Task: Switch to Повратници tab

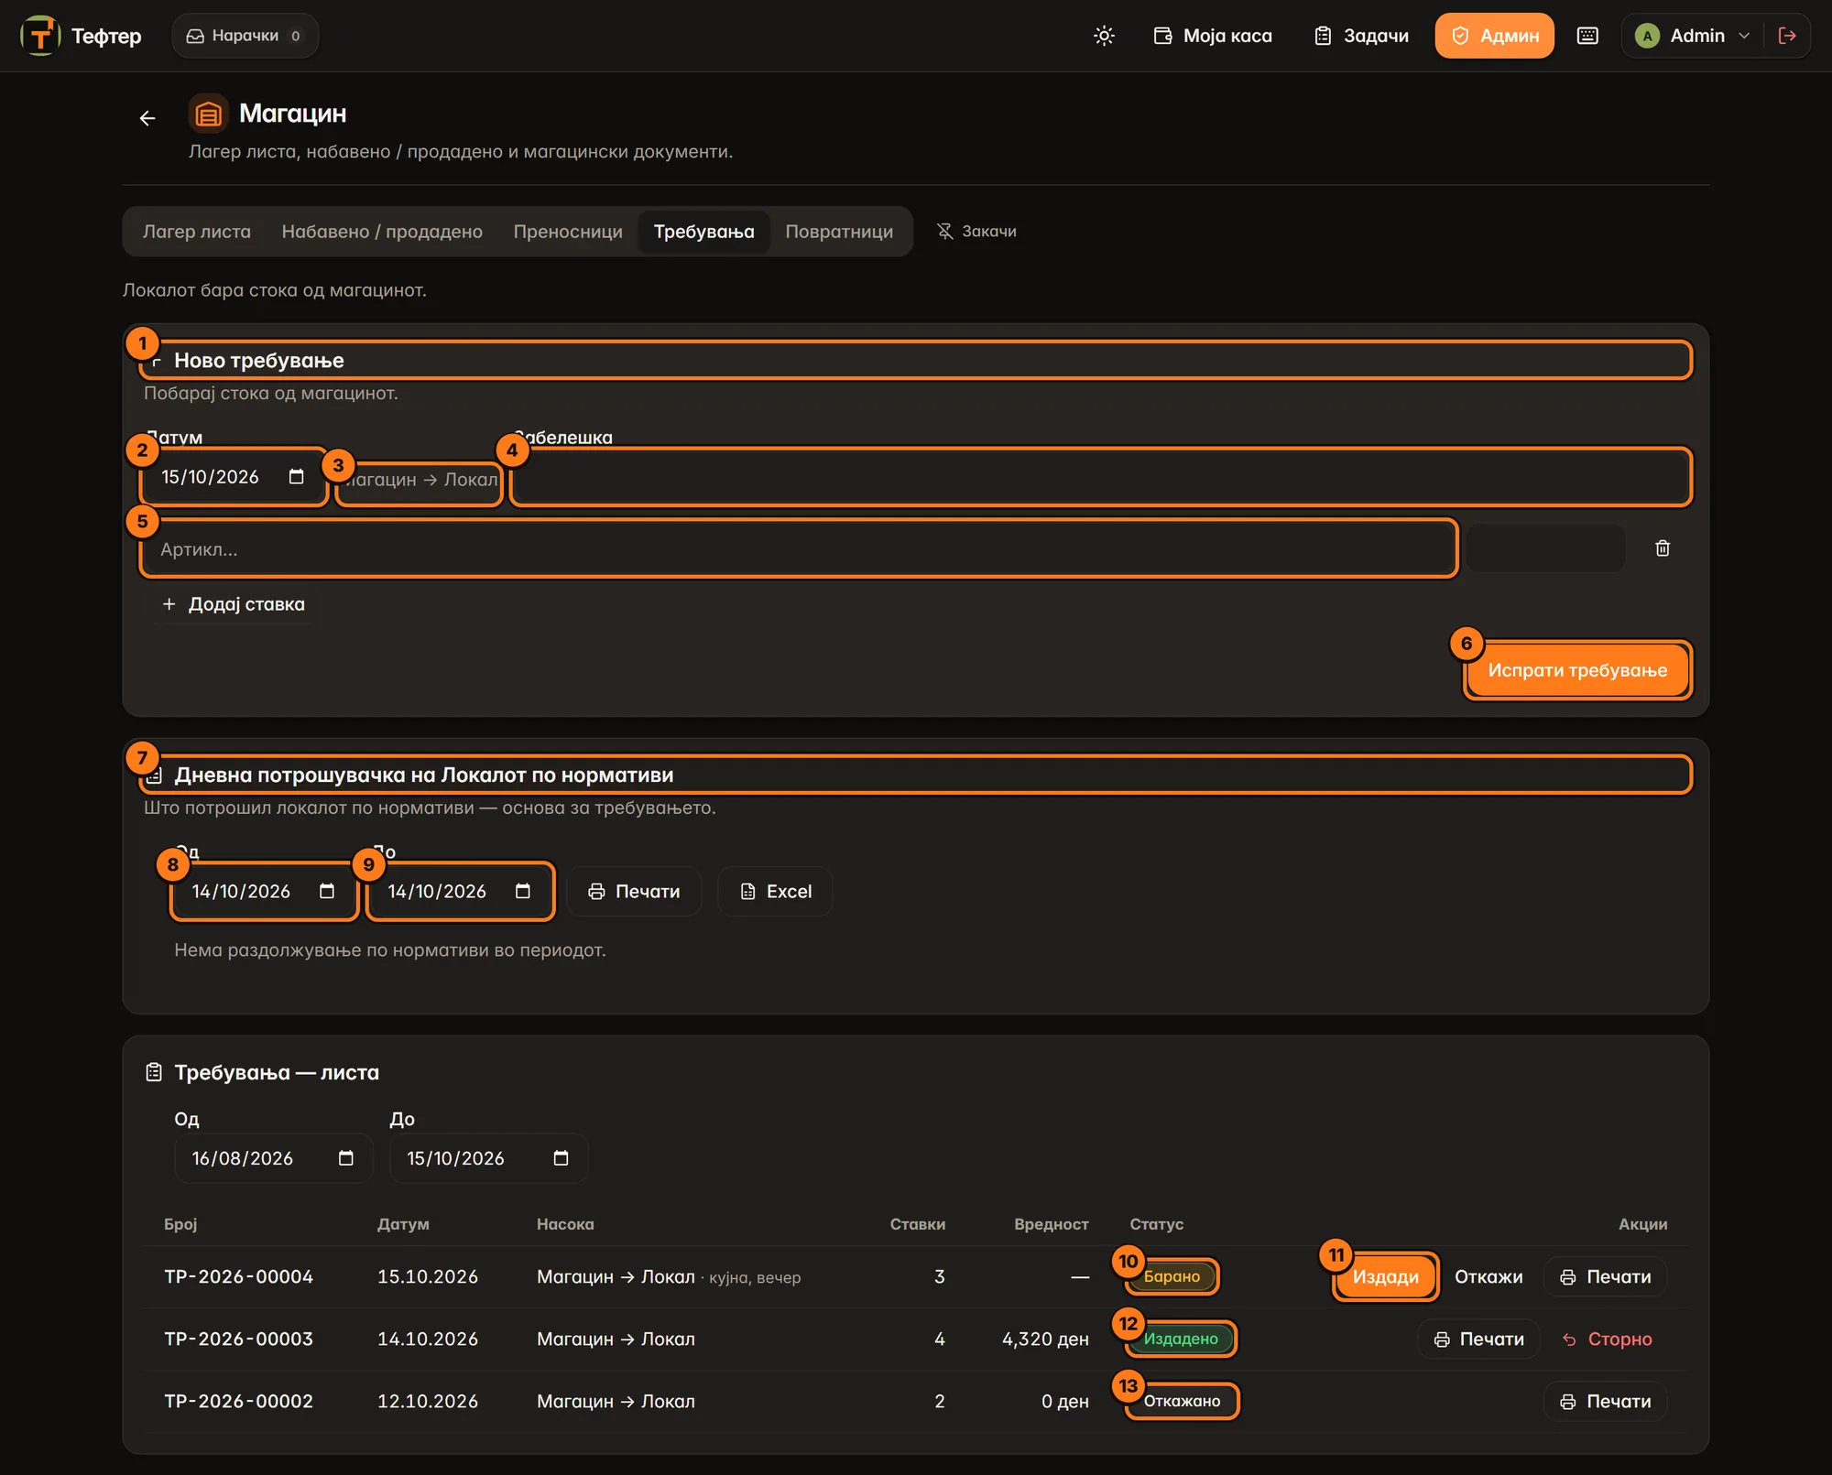Action: (839, 232)
